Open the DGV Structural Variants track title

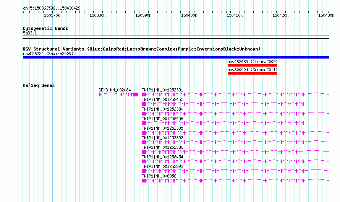(x=142, y=49)
